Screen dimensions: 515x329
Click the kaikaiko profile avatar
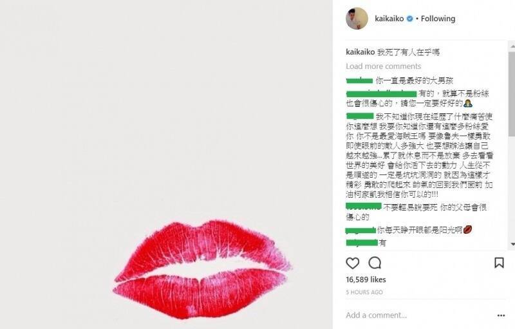[357, 19]
